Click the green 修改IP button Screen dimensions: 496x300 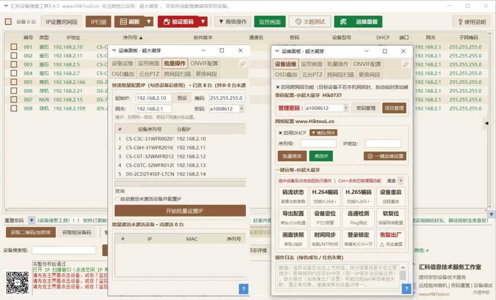pyautogui.click(x=321, y=156)
